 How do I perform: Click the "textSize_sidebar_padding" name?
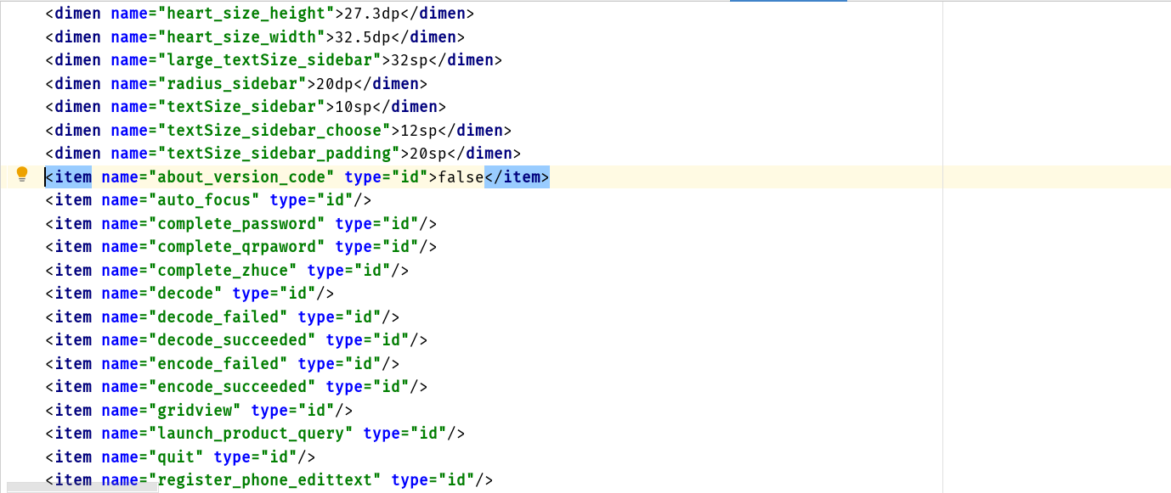point(279,154)
